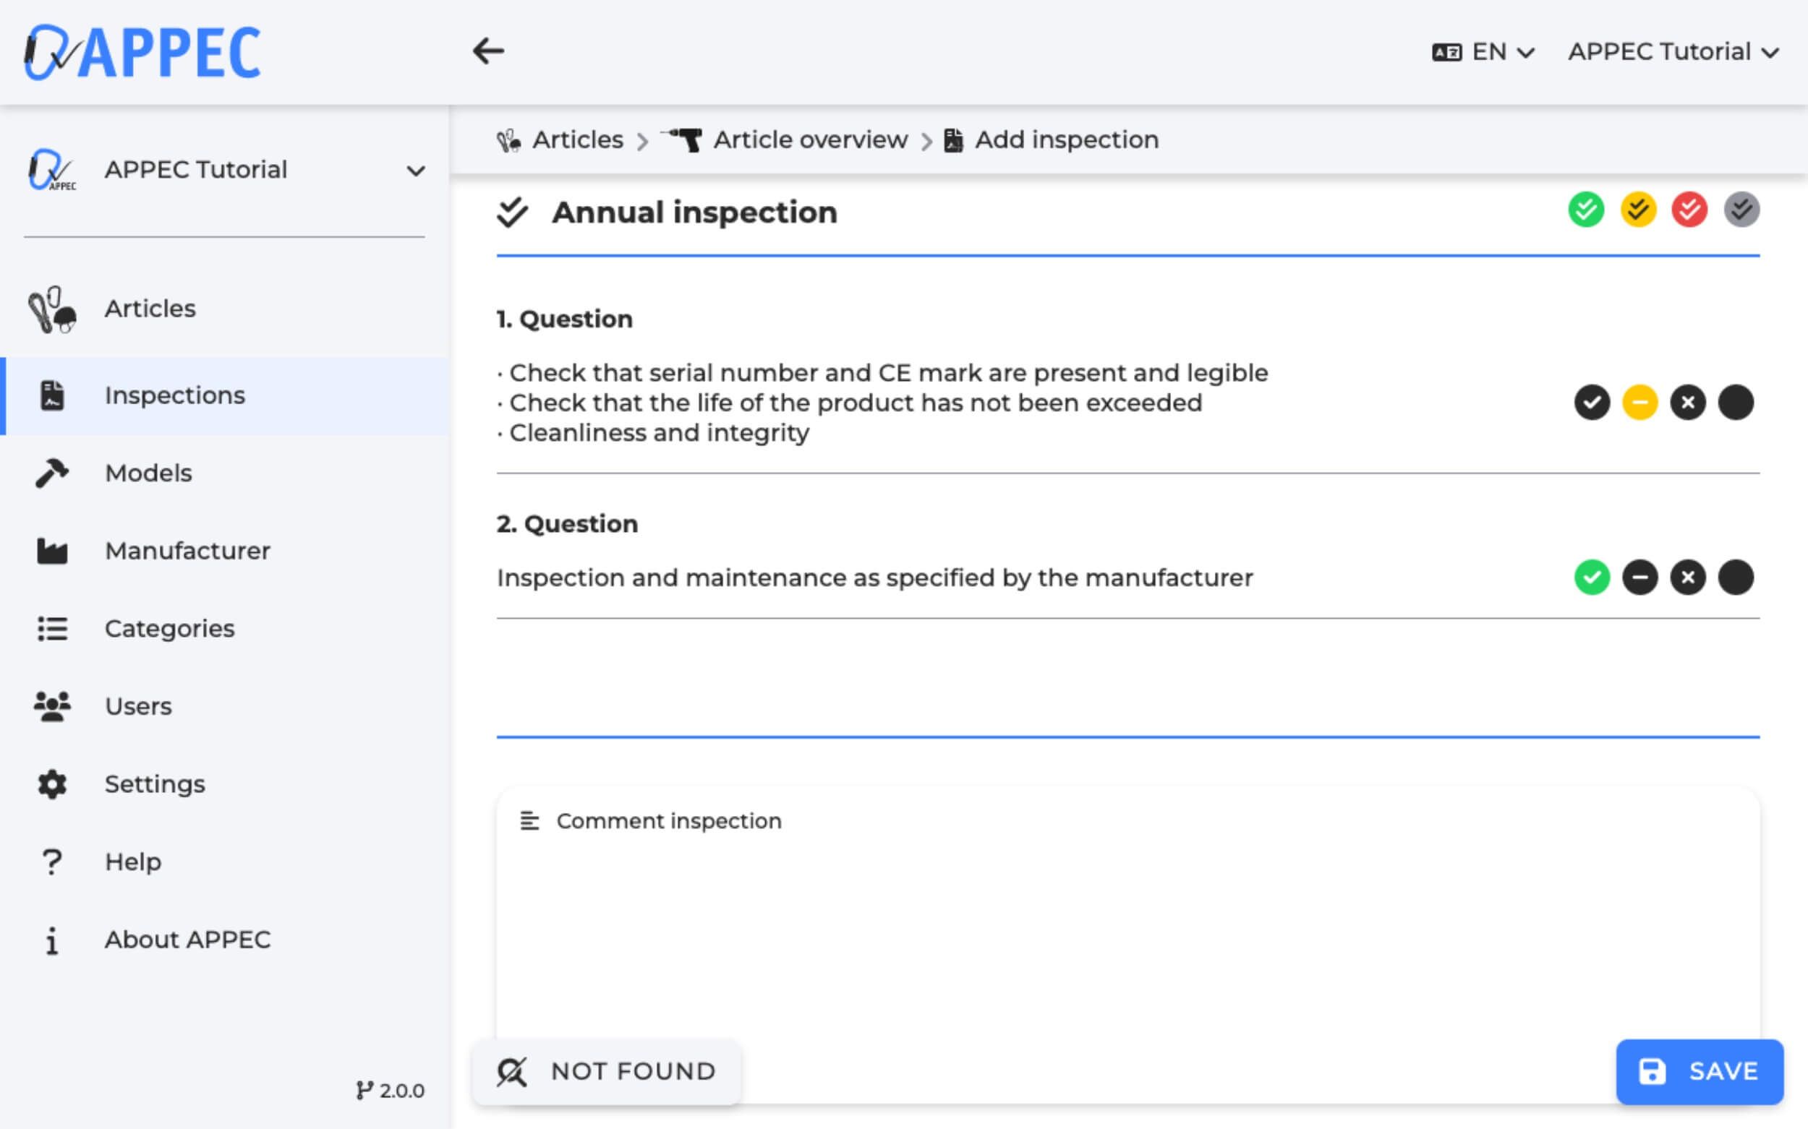Select yellow minus answer for Question 1
1808x1129 pixels.
[1640, 403]
